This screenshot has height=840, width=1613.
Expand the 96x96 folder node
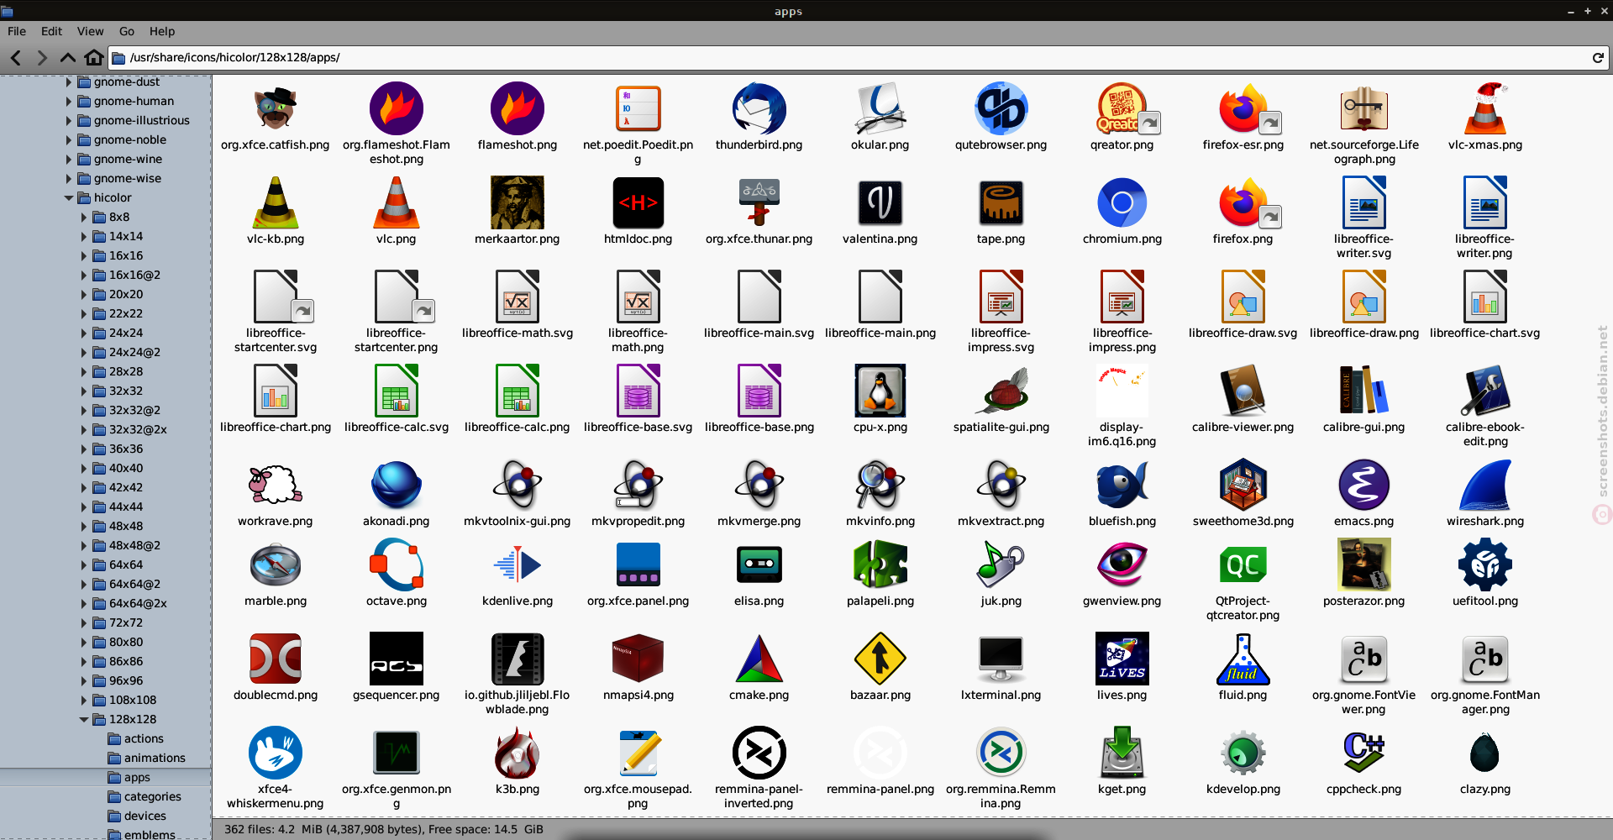(84, 681)
